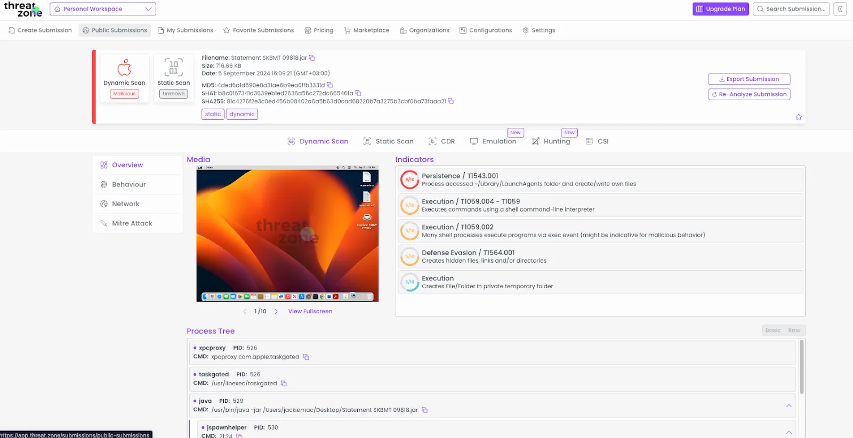Click the process tree scrollbar
Viewport: 853px width, 438px height.
tap(801, 367)
